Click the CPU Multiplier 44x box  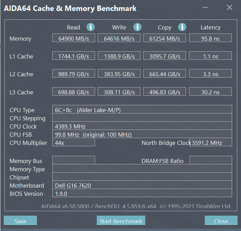tap(73, 142)
